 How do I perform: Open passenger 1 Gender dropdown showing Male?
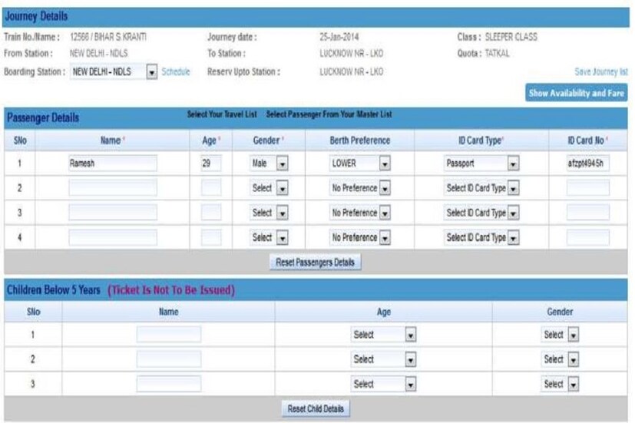pos(269,164)
